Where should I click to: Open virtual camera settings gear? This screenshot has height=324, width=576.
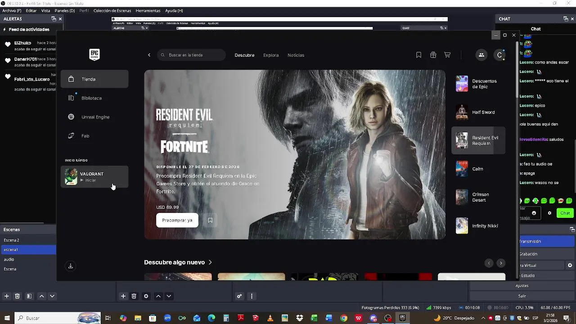570,265
